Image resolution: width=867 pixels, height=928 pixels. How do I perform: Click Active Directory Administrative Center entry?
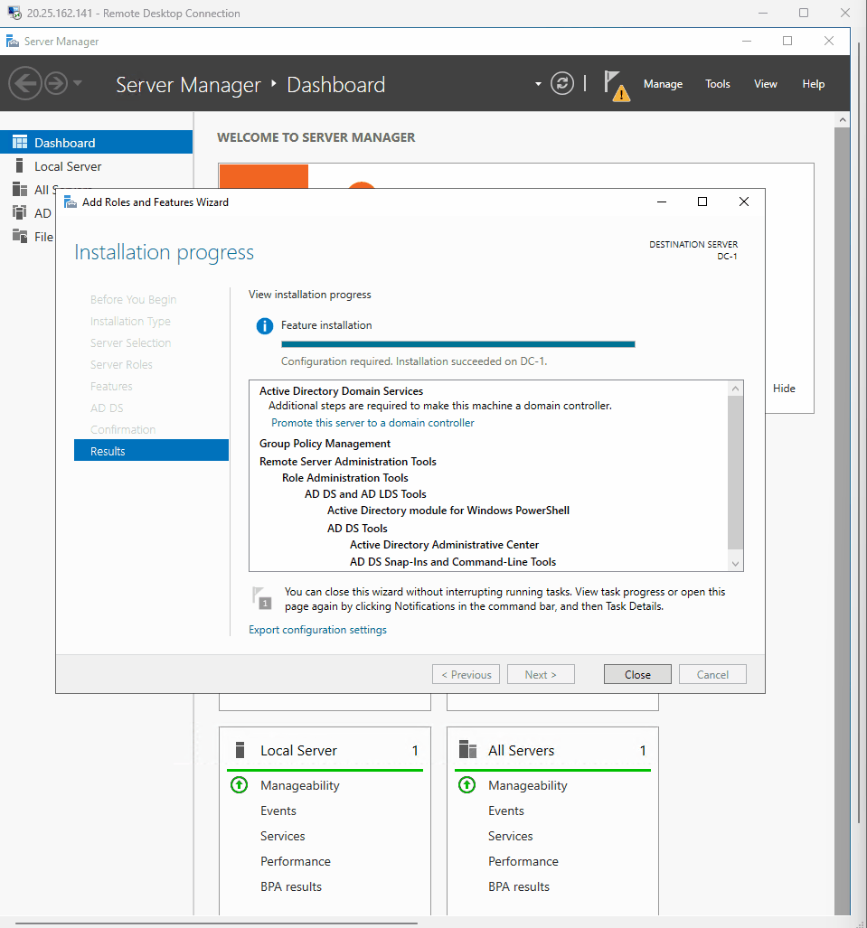click(444, 545)
